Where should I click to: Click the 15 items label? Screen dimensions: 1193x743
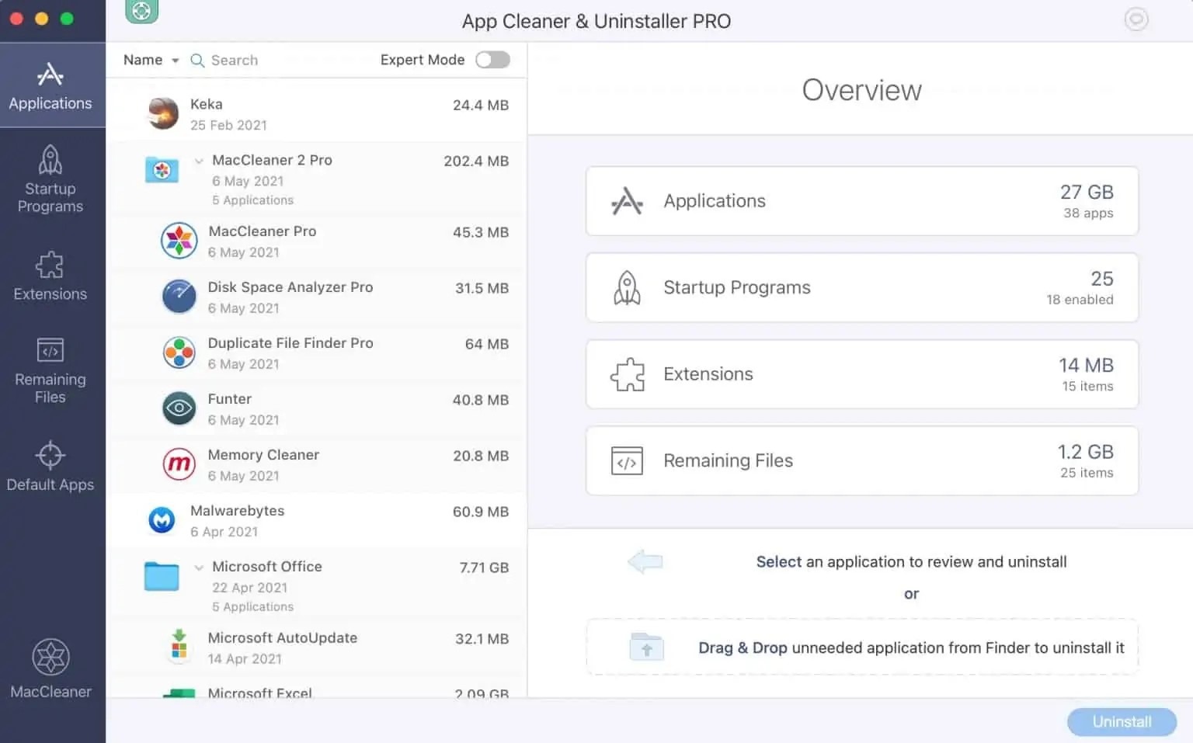pos(1087,387)
